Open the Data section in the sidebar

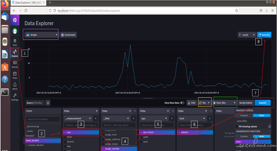tap(15, 42)
